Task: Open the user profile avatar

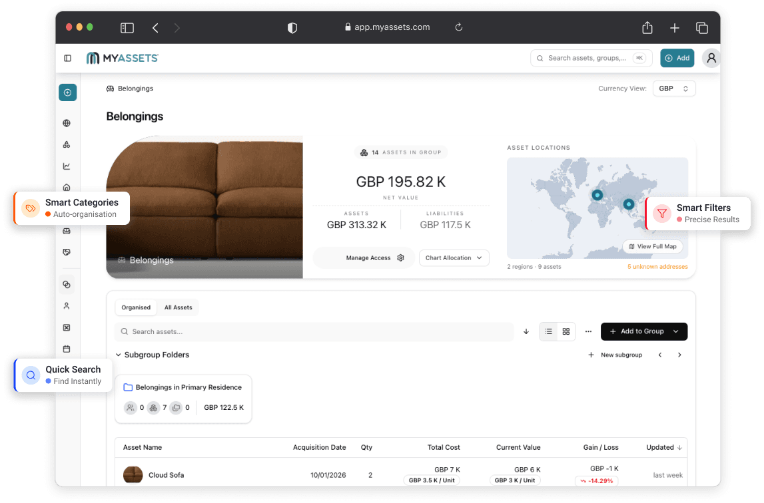Action: point(711,59)
